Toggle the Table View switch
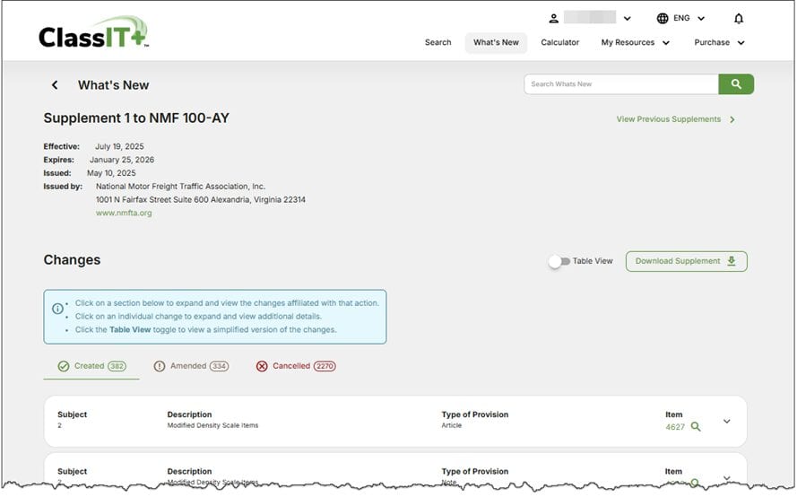The width and height of the screenshot is (797, 497). point(559,261)
